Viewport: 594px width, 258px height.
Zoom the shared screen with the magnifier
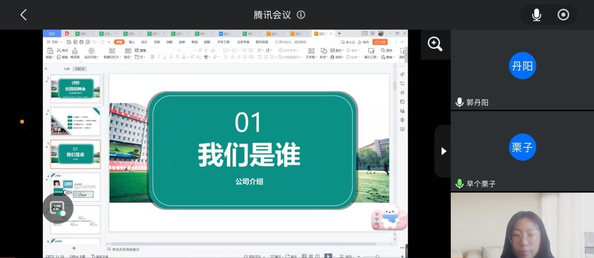pyautogui.click(x=435, y=44)
